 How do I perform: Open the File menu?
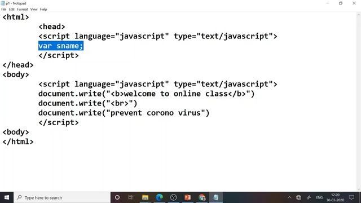(4, 10)
